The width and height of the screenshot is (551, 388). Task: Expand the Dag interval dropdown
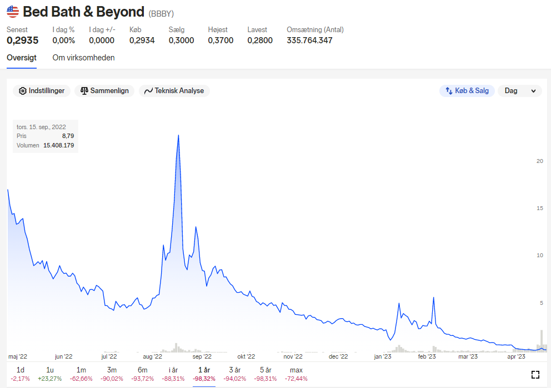pos(520,91)
